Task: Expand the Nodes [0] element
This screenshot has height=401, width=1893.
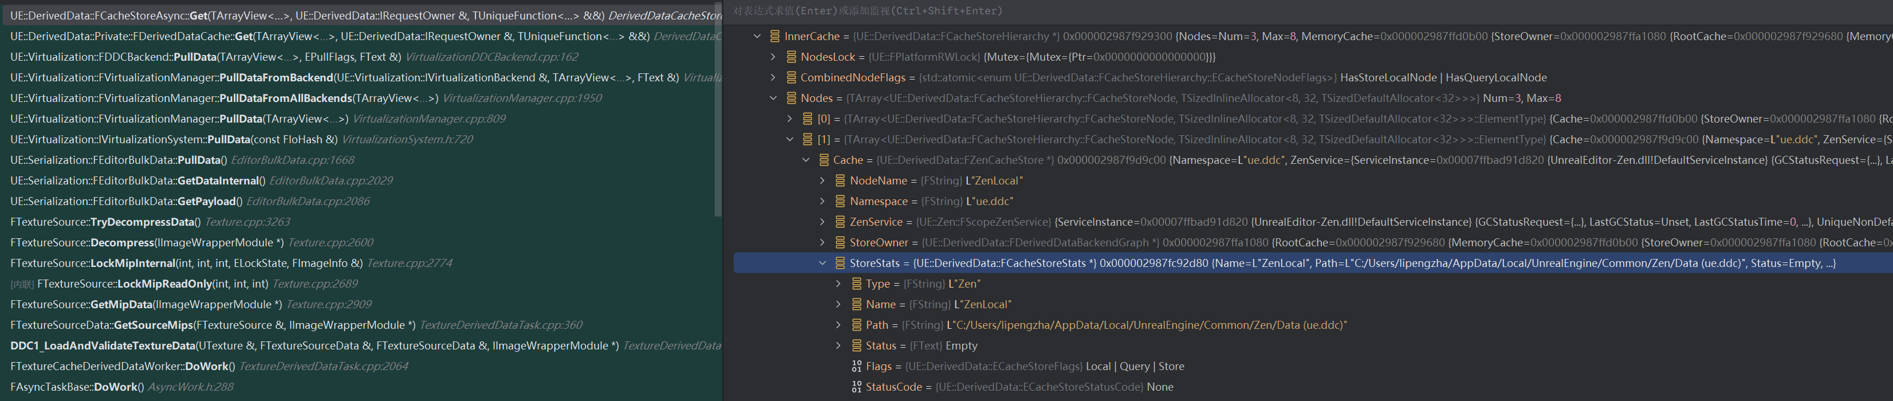Action: (789, 118)
